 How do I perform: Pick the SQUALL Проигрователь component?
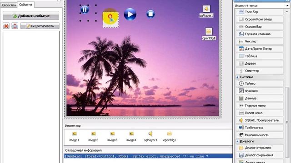(260, 120)
